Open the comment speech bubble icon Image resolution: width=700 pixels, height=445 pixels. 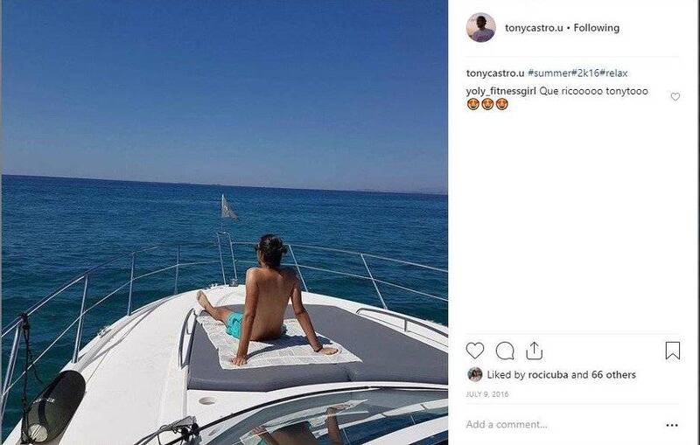[x=505, y=351]
